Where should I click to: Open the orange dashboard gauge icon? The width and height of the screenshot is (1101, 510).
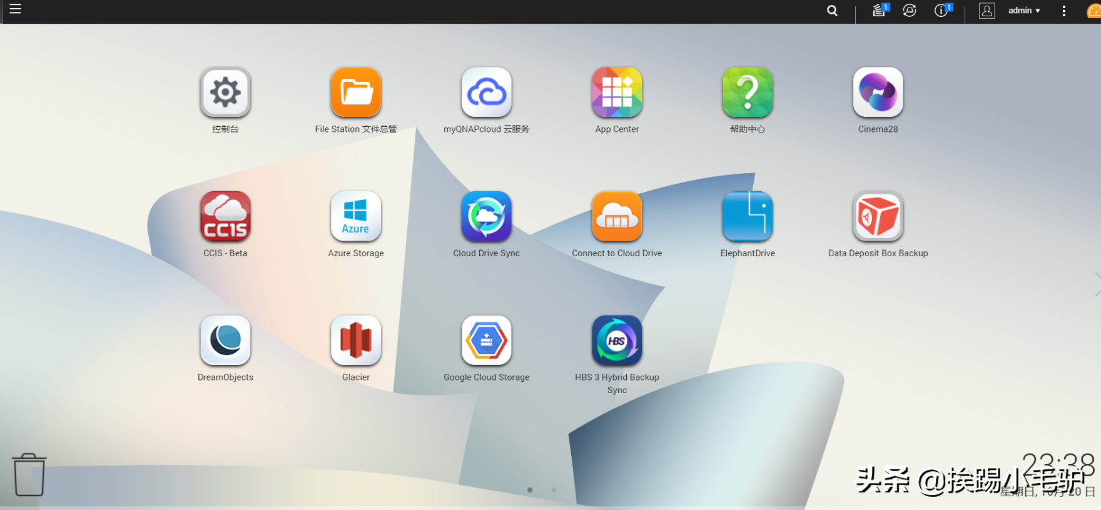tap(1094, 11)
